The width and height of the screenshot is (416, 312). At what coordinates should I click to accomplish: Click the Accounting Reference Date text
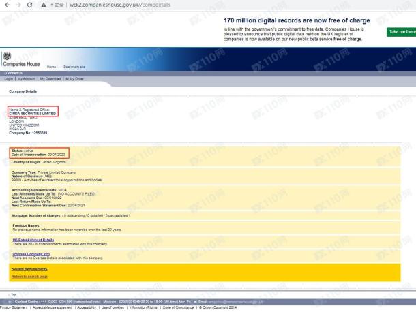(39, 190)
